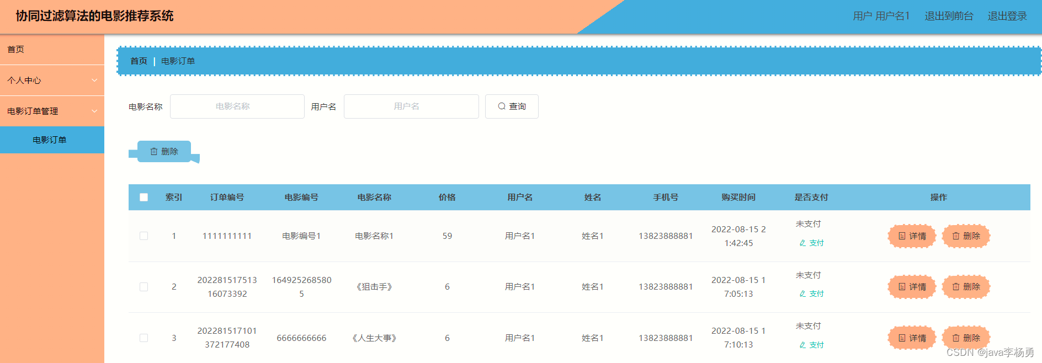Click the 协同过滤算法的电影推荐系统 title
This screenshot has height=363, width=1042.
[x=94, y=16]
